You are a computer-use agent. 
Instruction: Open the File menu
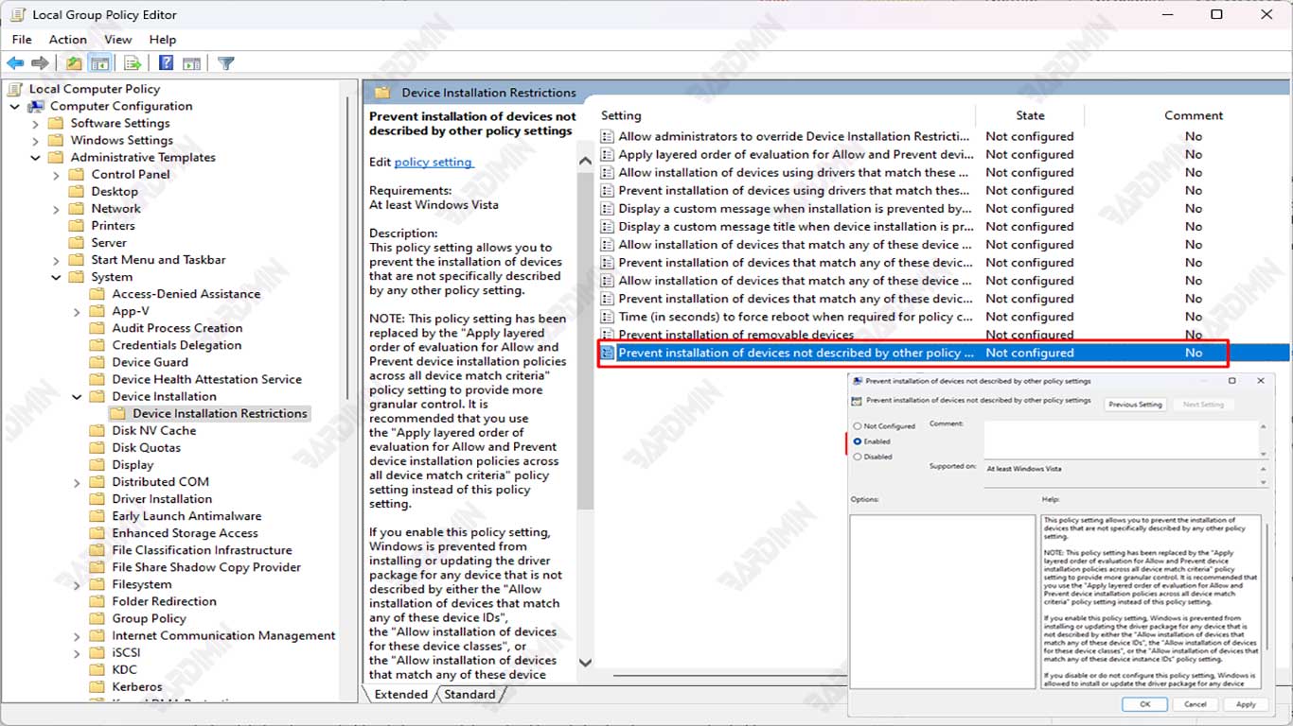click(x=22, y=40)
